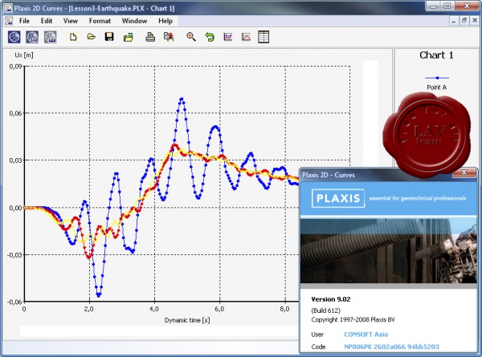Click the (Build 612) text
The height and width of the screenshot is (357, 482).
[326, 310]
